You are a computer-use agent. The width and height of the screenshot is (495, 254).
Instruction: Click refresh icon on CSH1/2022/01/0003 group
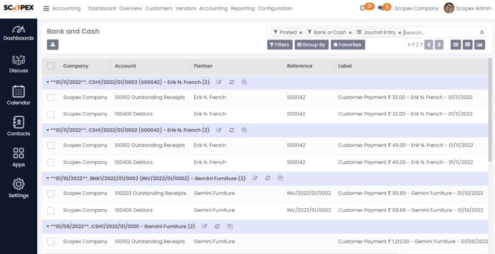click(232, 82)
